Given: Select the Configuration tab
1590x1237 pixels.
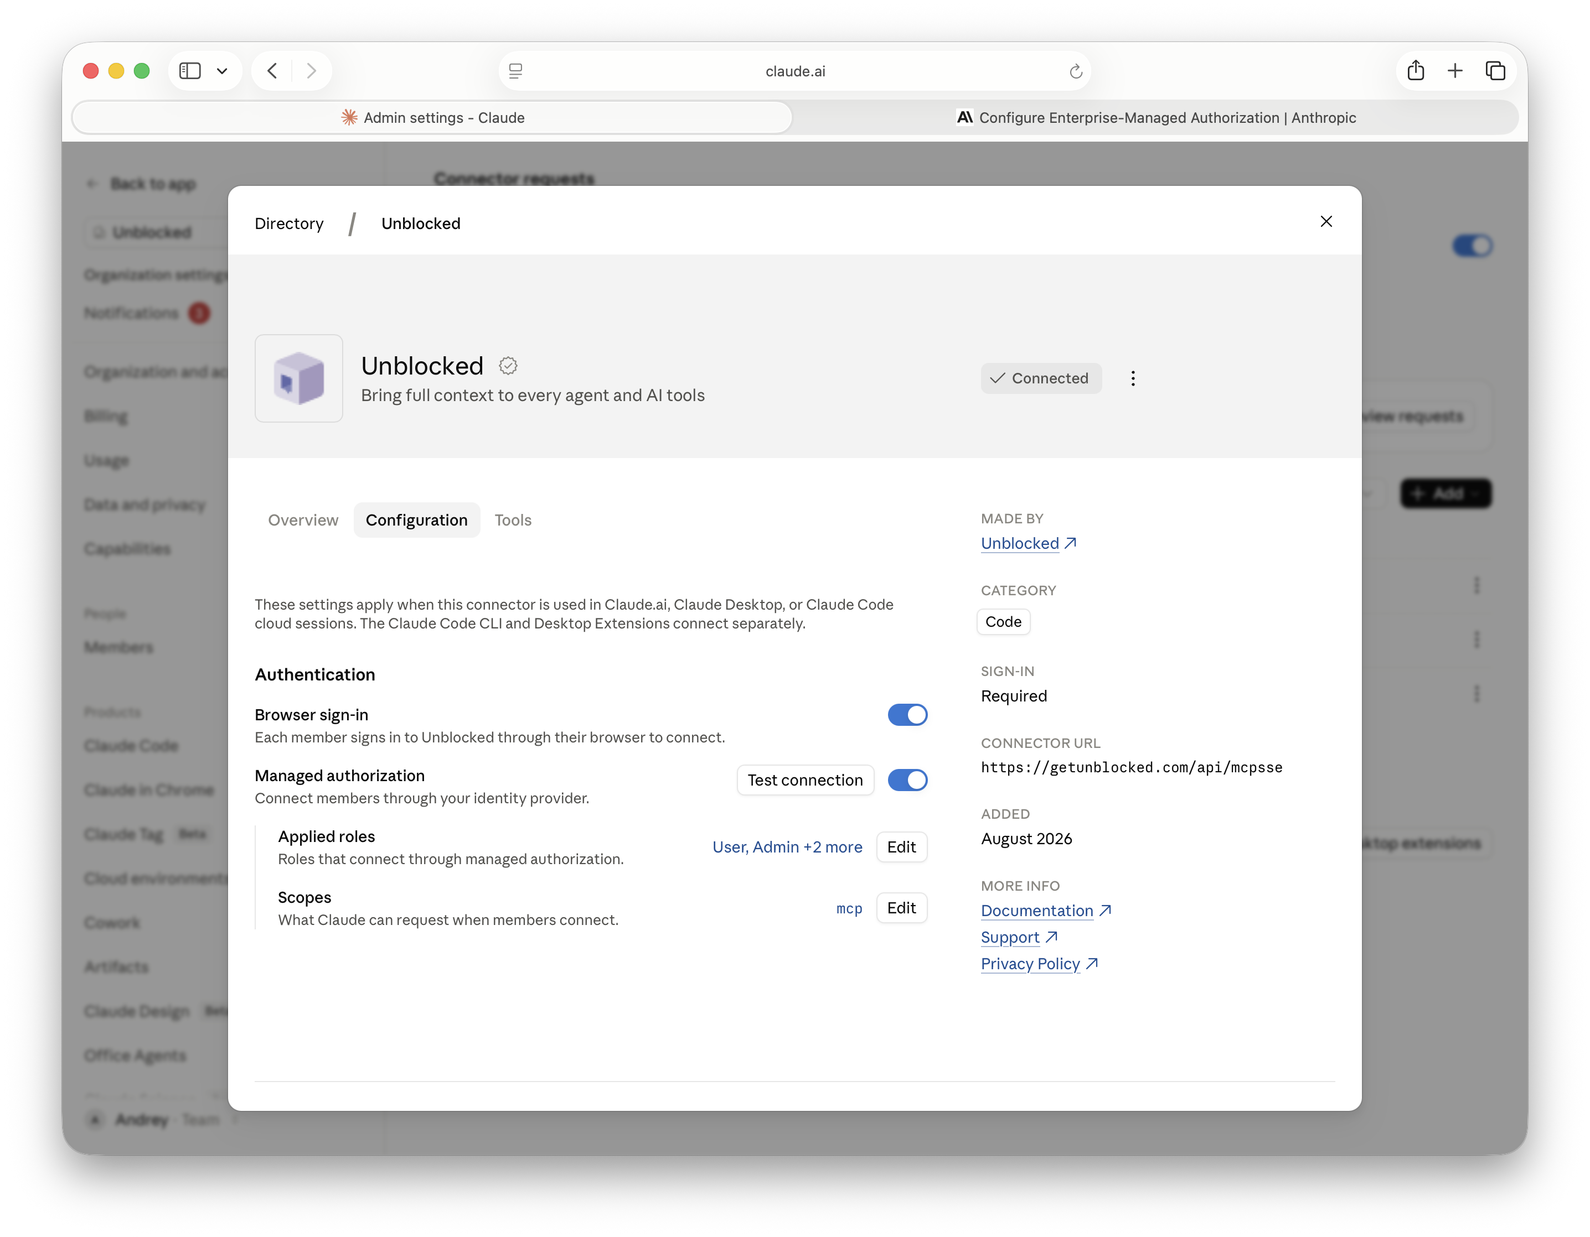Looking at the screenshot, I should [416, 519].
